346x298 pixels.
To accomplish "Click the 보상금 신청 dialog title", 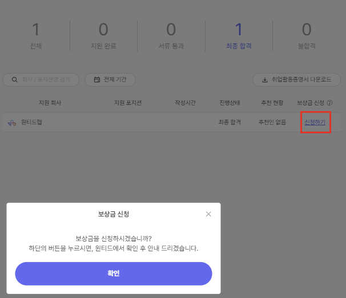I will point(114,214).
